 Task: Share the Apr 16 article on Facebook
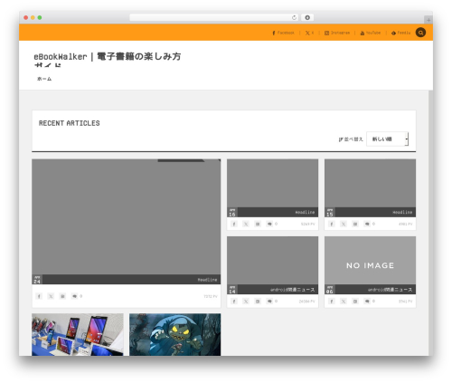[x=234, y=224]
